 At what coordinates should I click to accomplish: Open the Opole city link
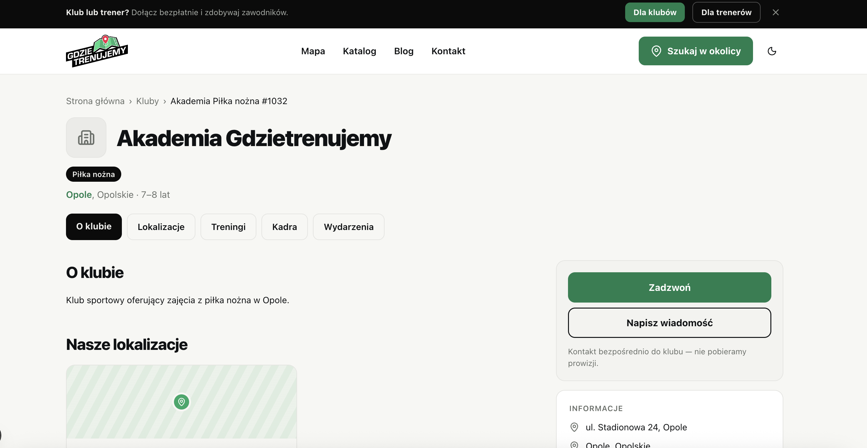click(x=79, y=195)
